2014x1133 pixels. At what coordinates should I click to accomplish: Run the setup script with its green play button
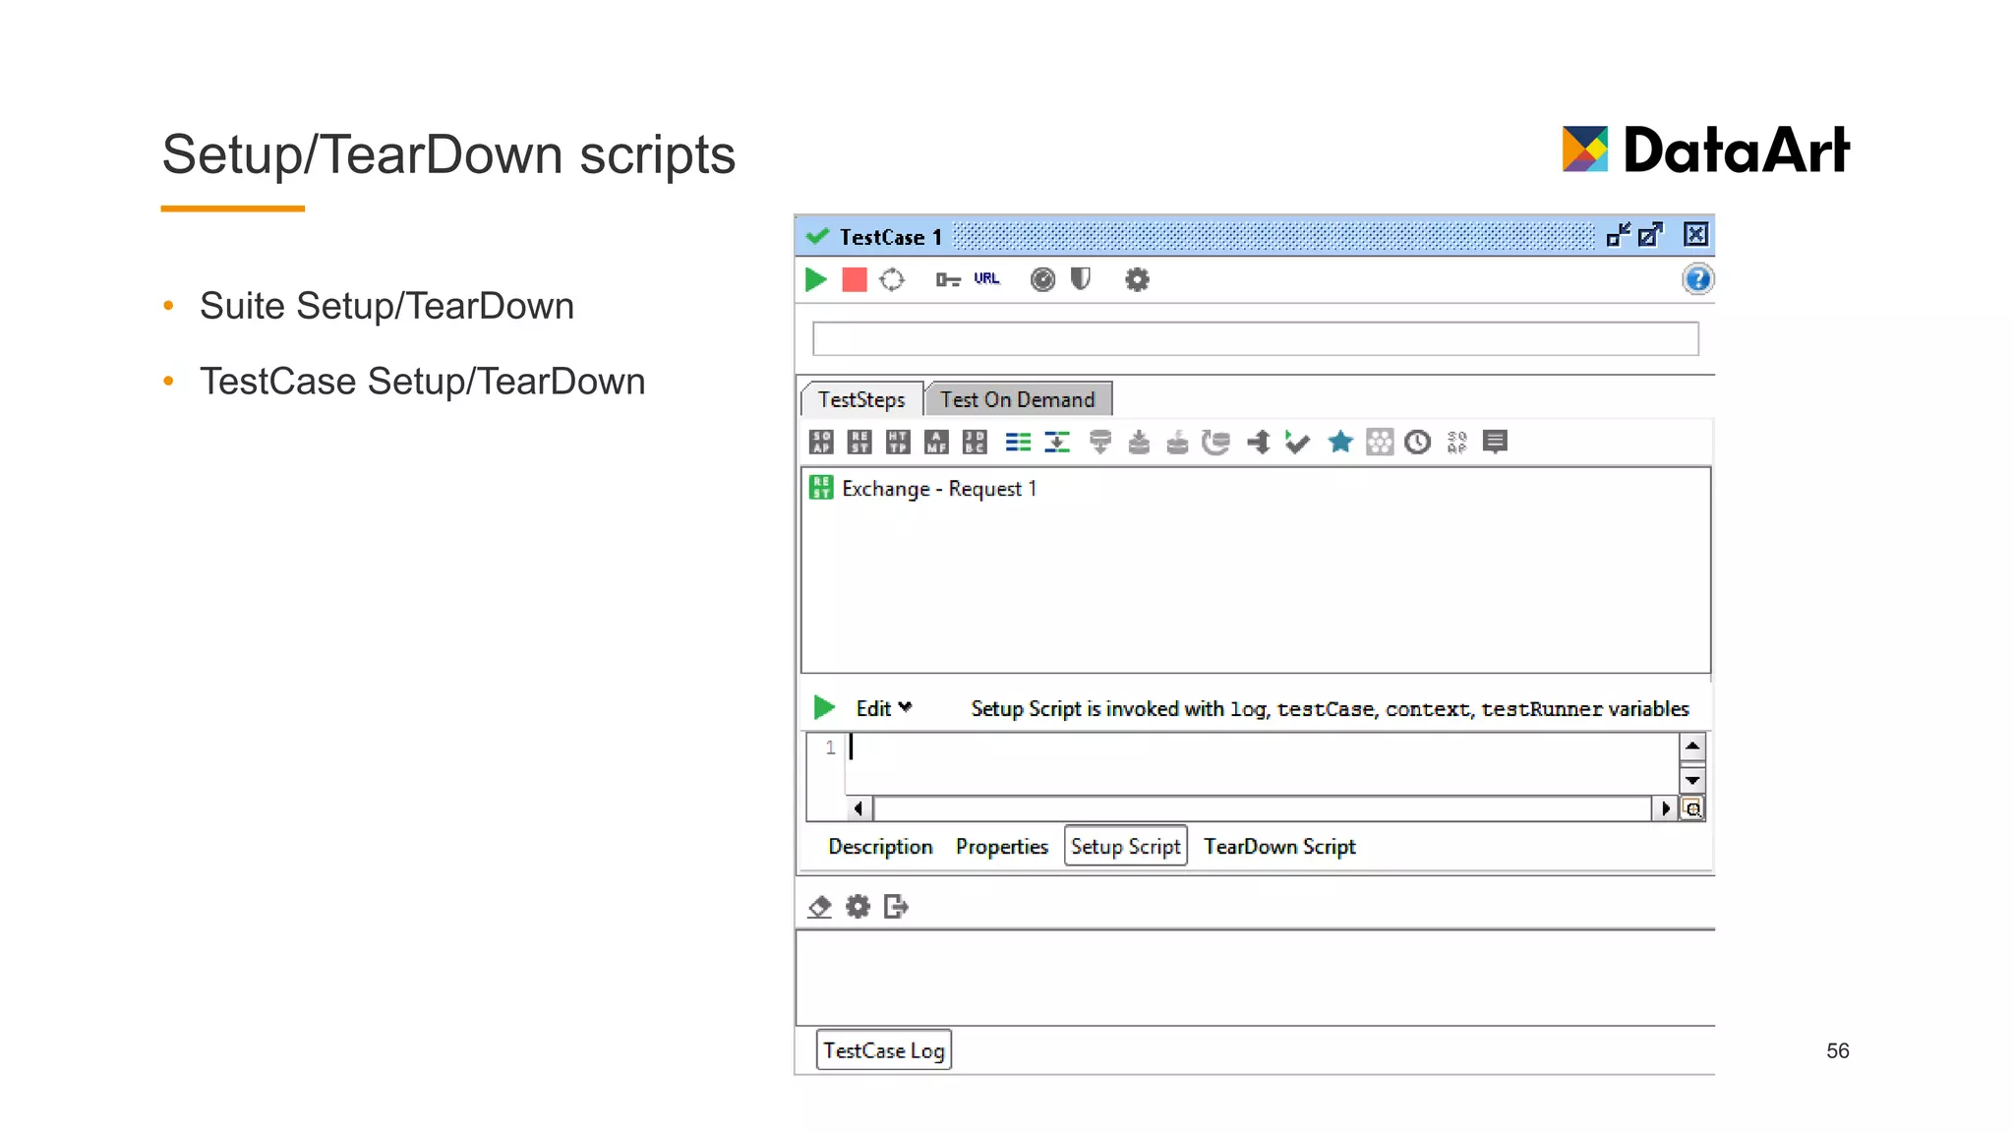pyautogui.click(x=824, y=707)
